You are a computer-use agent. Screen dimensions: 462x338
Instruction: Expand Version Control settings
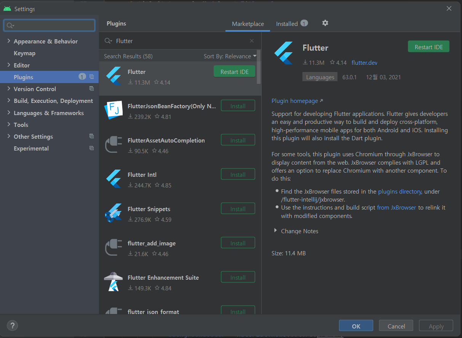[x=9, y=89]
